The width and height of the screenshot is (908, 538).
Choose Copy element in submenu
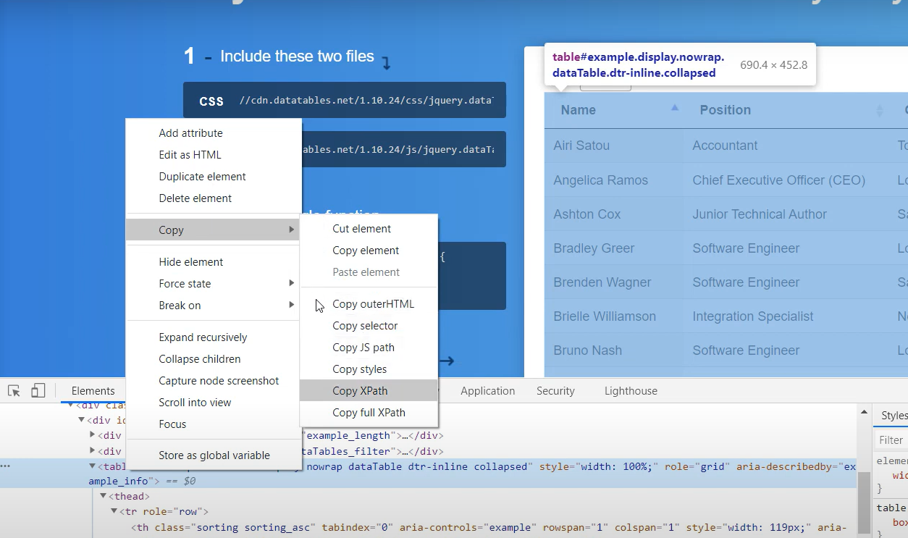tap(369, 251)
